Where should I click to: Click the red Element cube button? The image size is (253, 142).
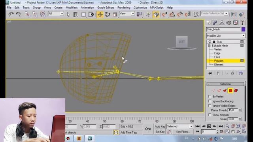236,90
